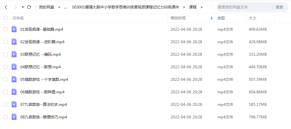Viewport: 291px width, 129px height.
Task: Go back with the left arrow icon
Action: tap(6, 7)
